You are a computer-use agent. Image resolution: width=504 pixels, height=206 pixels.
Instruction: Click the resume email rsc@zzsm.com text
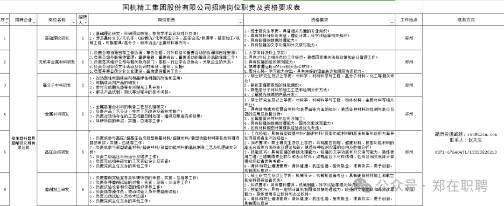[482, 134]
